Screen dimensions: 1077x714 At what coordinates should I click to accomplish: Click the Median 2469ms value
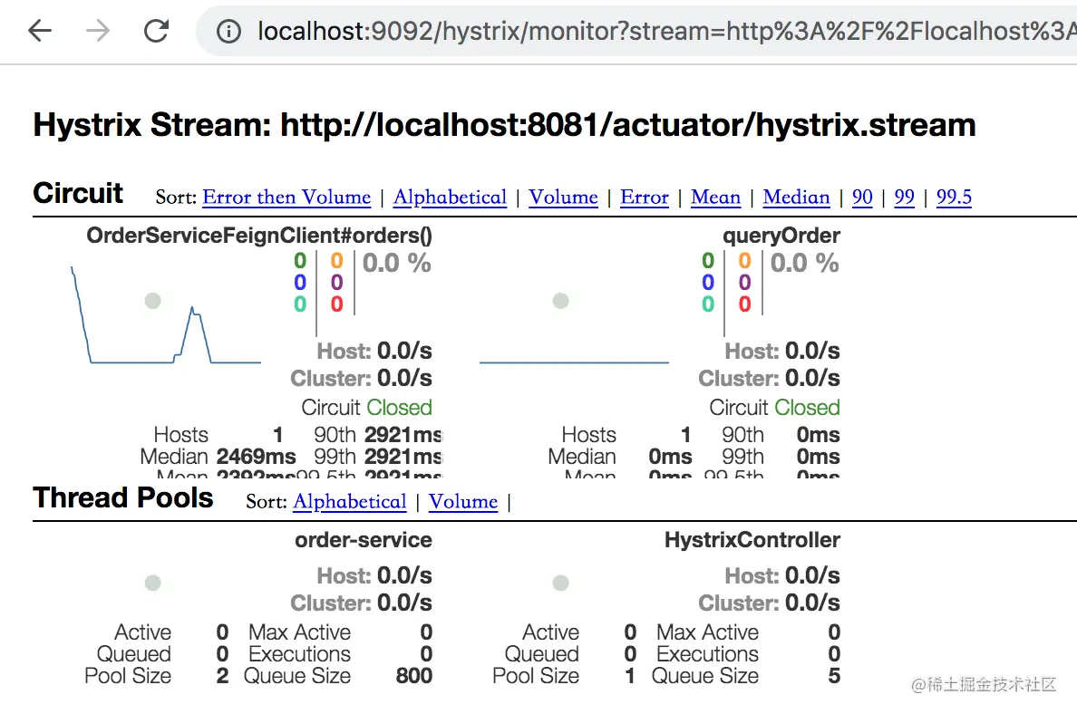[x=257, y=457]
